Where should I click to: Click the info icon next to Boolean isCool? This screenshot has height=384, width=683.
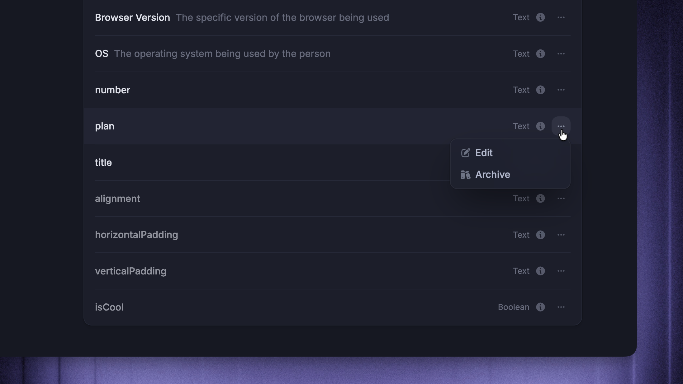[x=540, y=307]
